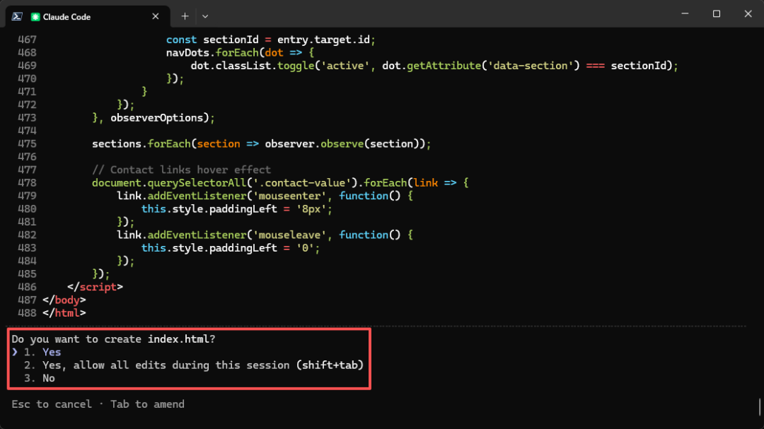Click the closing </html> tag
This screenshot has height=429, width=764.
[x=64, y=313]
